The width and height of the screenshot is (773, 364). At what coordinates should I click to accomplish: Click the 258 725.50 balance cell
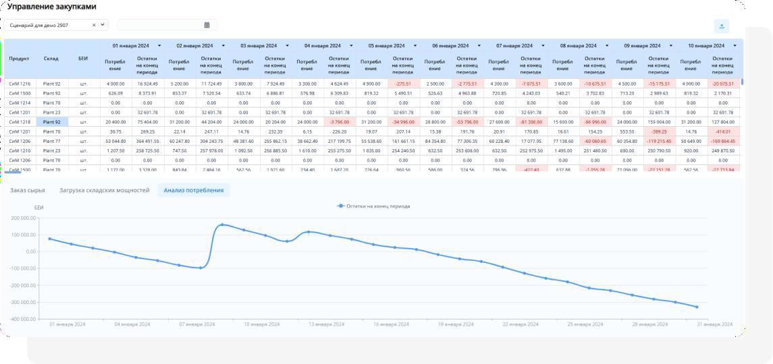click(147, 151)
